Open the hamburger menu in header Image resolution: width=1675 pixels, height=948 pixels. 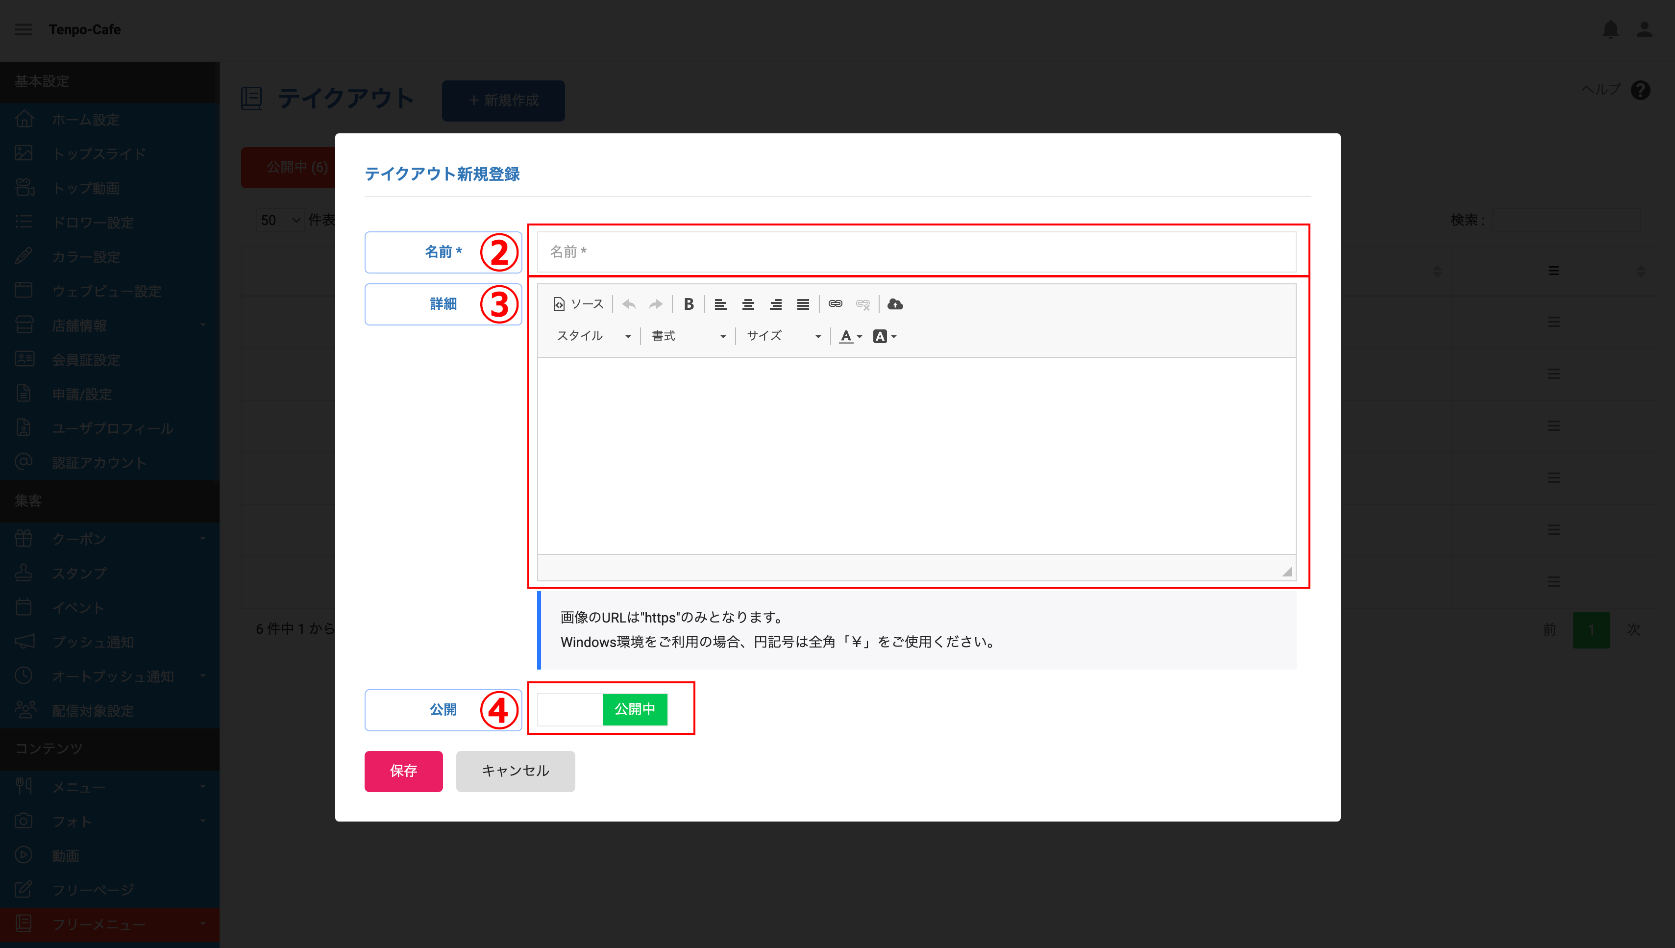24,29
